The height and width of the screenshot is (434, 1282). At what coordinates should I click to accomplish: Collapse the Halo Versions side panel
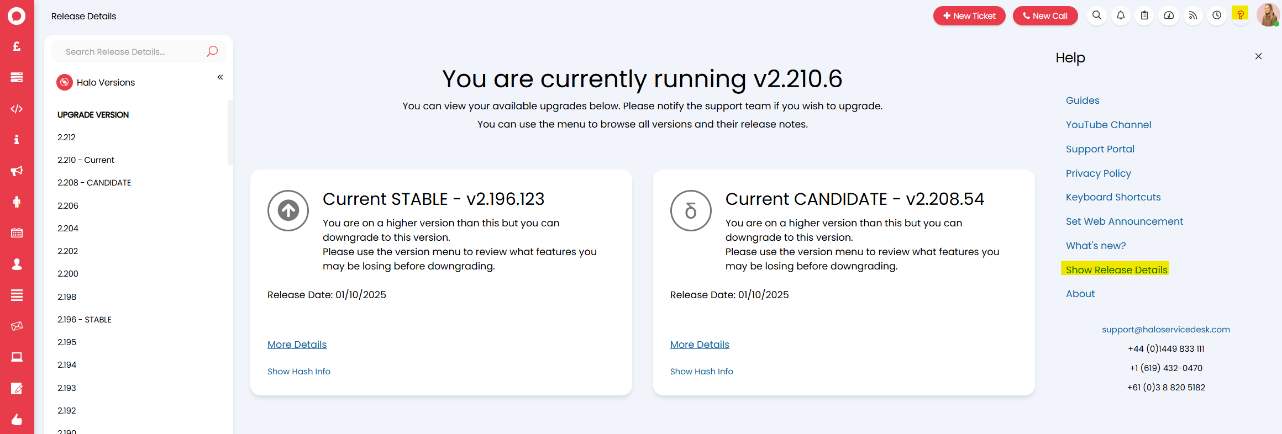[x=220, y=77]
